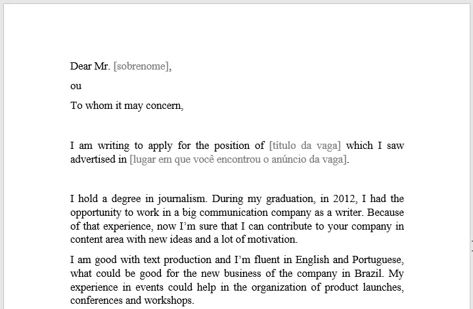Place cursor on the word 'journalism'
This screenshot has width=473, height=309.
[183, 199]
